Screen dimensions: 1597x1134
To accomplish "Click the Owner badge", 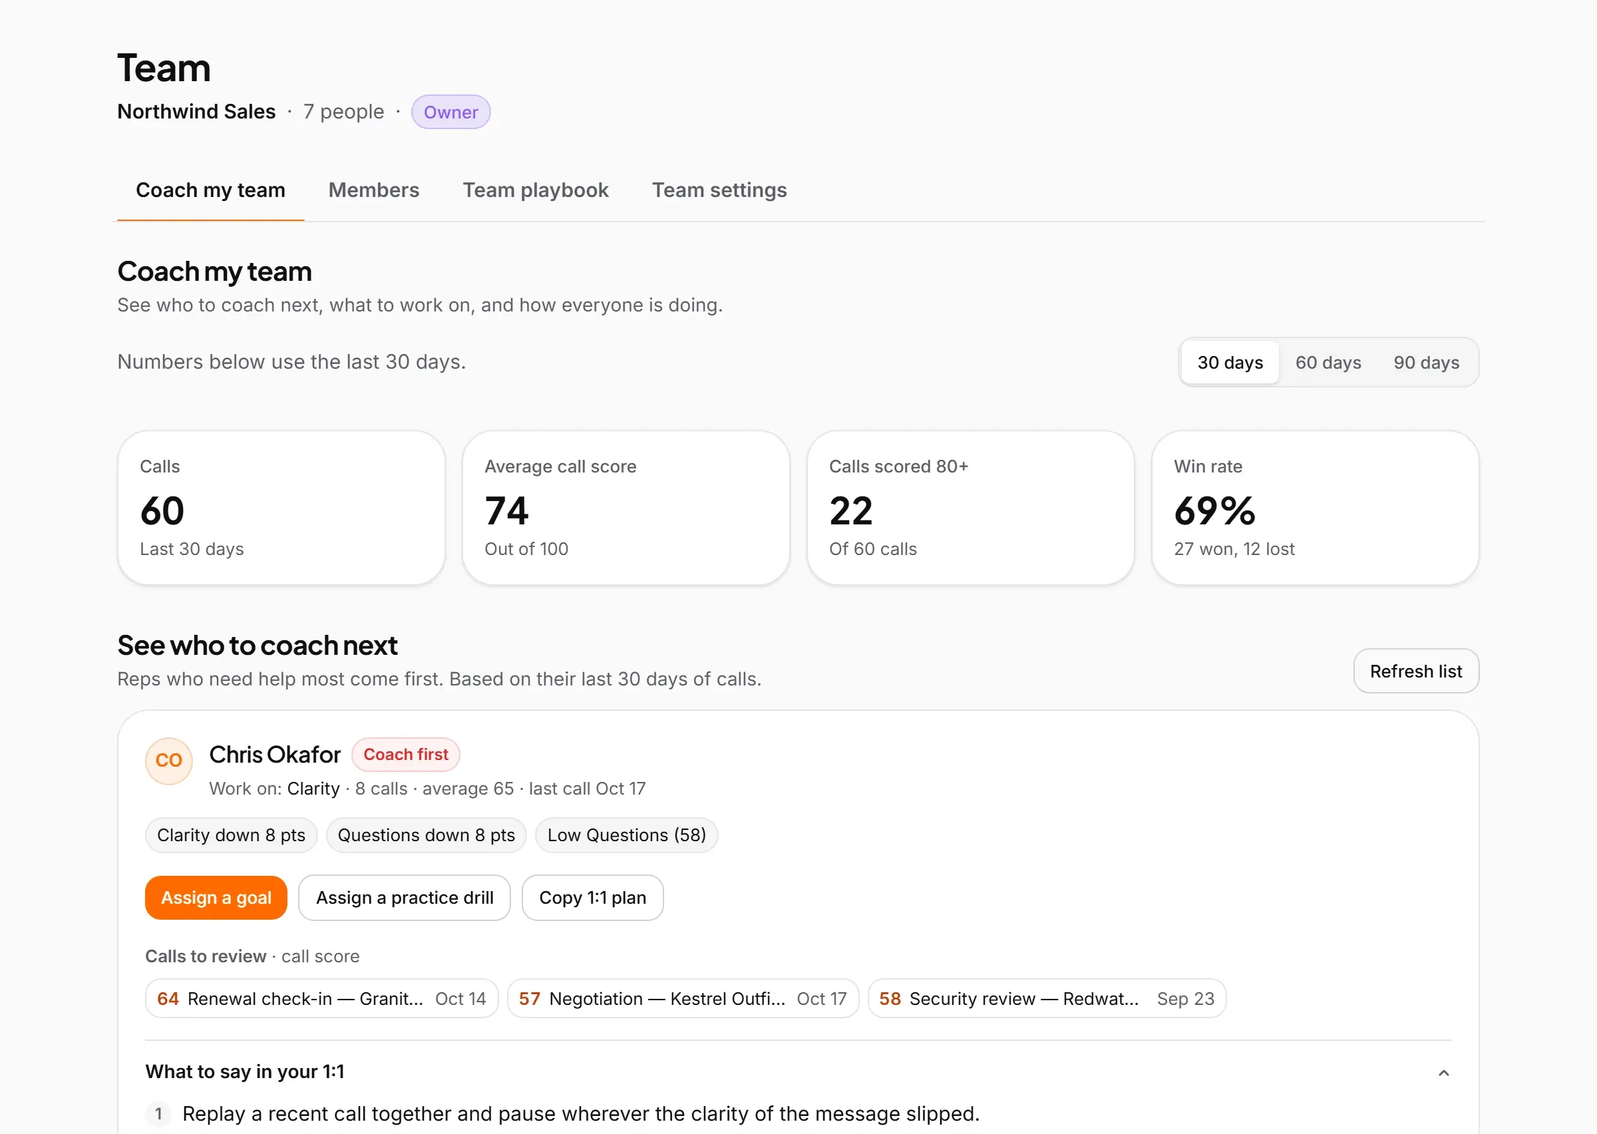I will coord(451,112).
